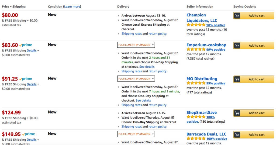Expand Fulfillment by Amazon dropdown for $149.95 offer
This screenshot has width=276, height=145.
click(x=136, y=134)
